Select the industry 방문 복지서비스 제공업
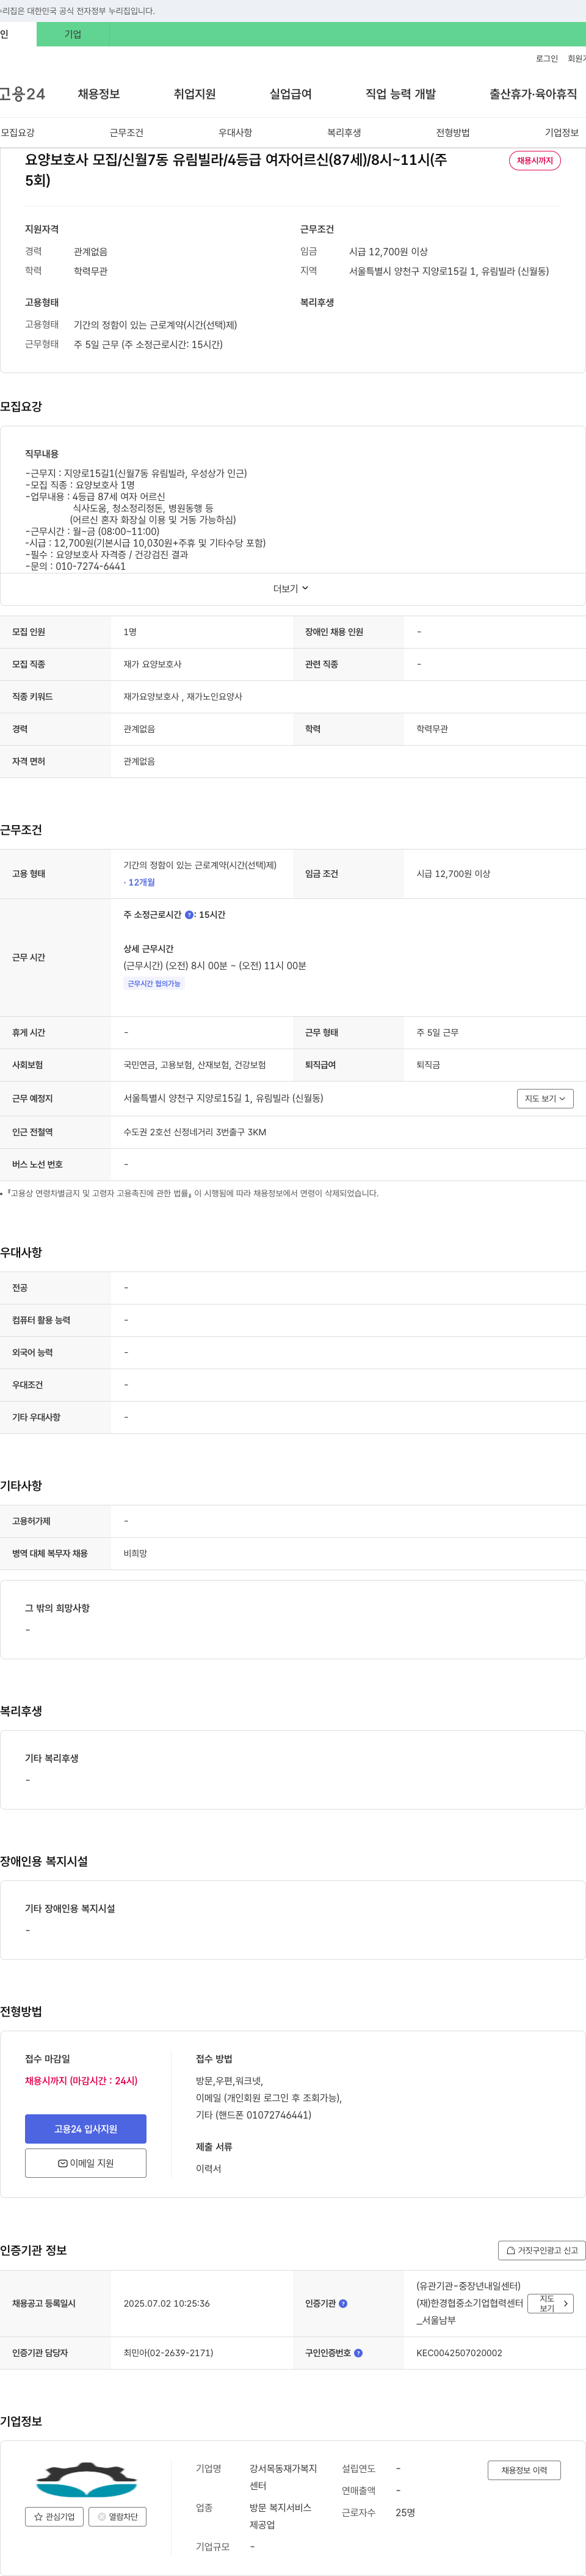The image size is (586, 2576). click(x=281, y=2516)
